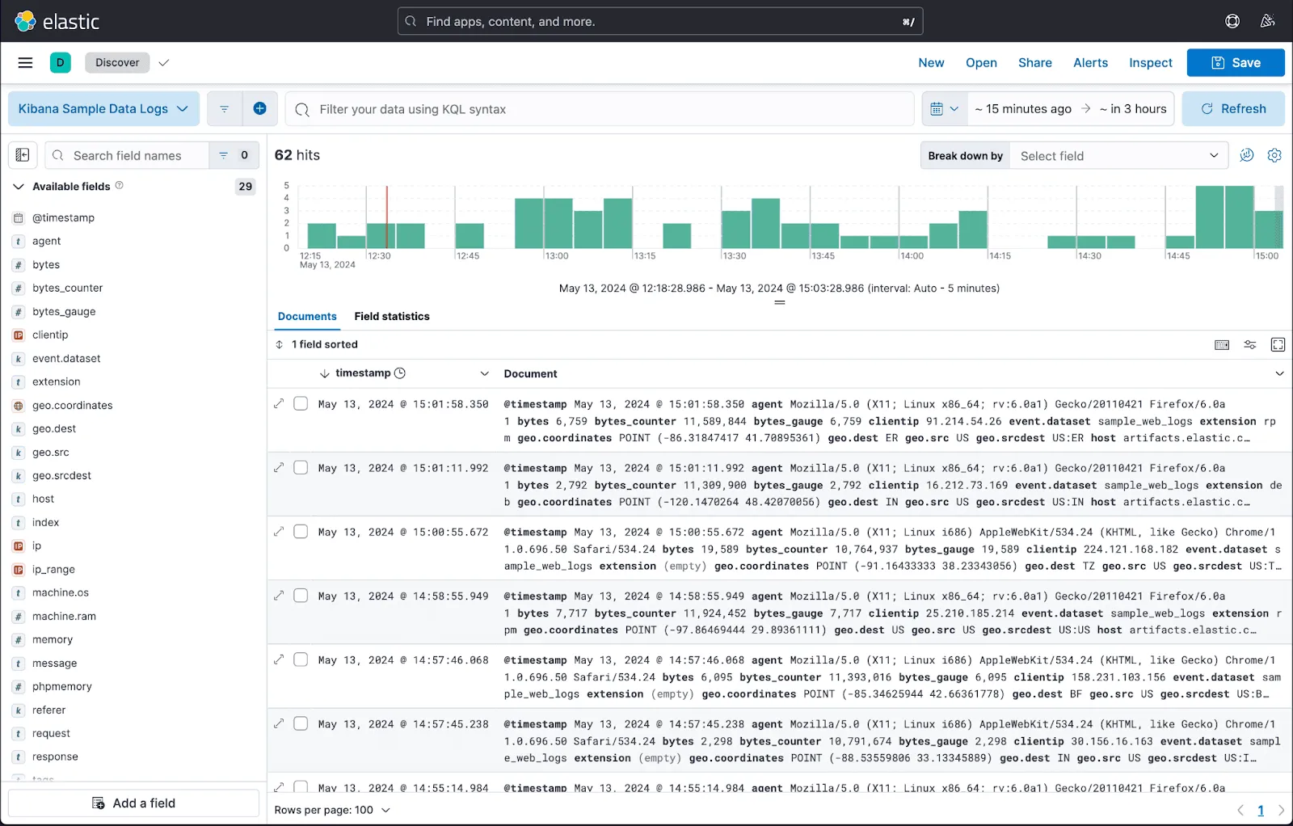Switch to the Field statistics tab
The width and height of the screenshot is (1293, 826).
coord(392,316)
